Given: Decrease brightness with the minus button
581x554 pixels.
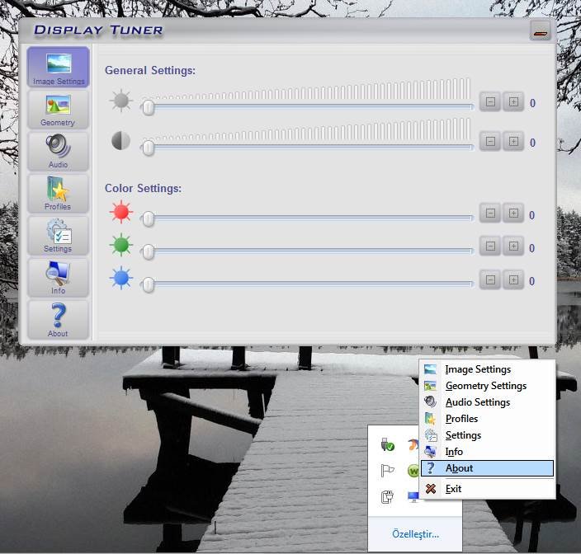Looking at the screenshot, I should 490,101.
